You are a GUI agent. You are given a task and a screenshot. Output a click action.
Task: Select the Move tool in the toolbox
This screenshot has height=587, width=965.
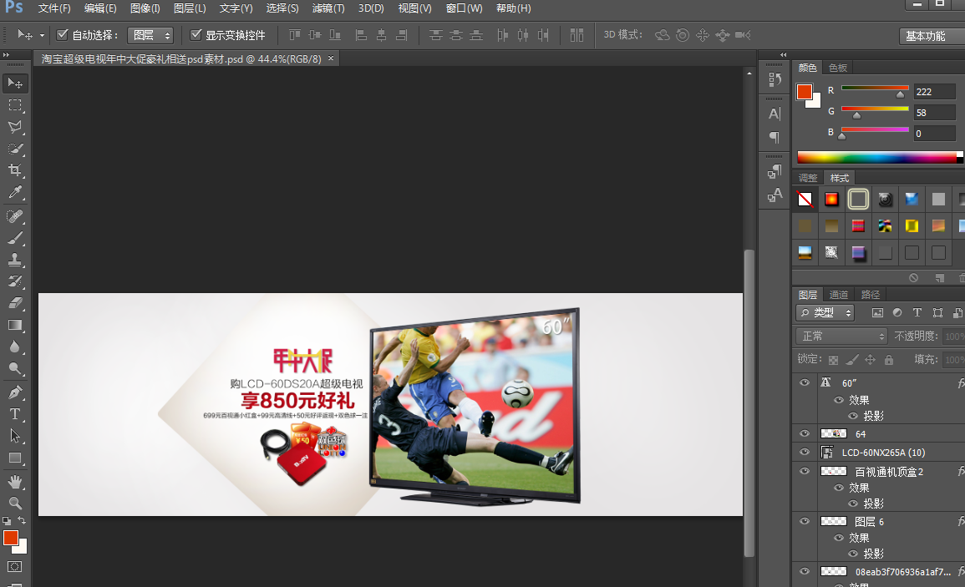click(15, 83)
